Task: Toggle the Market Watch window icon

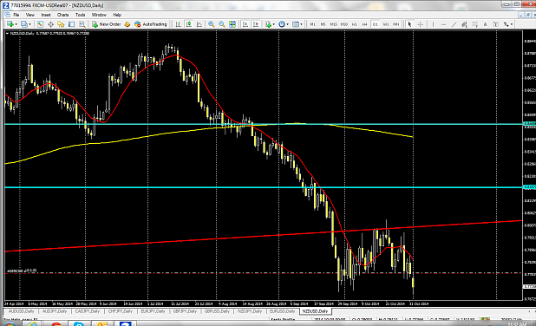Action: pos(40,24)
